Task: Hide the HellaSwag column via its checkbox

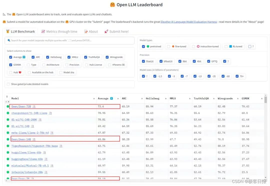Action: click(x=47, y=57)
